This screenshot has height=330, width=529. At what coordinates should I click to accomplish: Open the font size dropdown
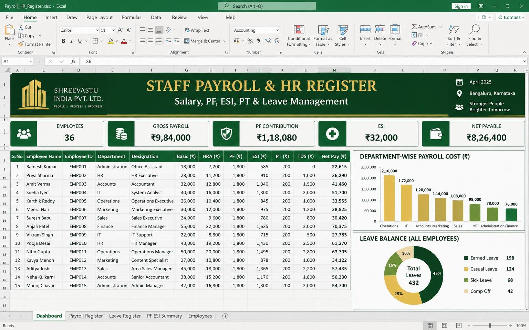[113, 30]
